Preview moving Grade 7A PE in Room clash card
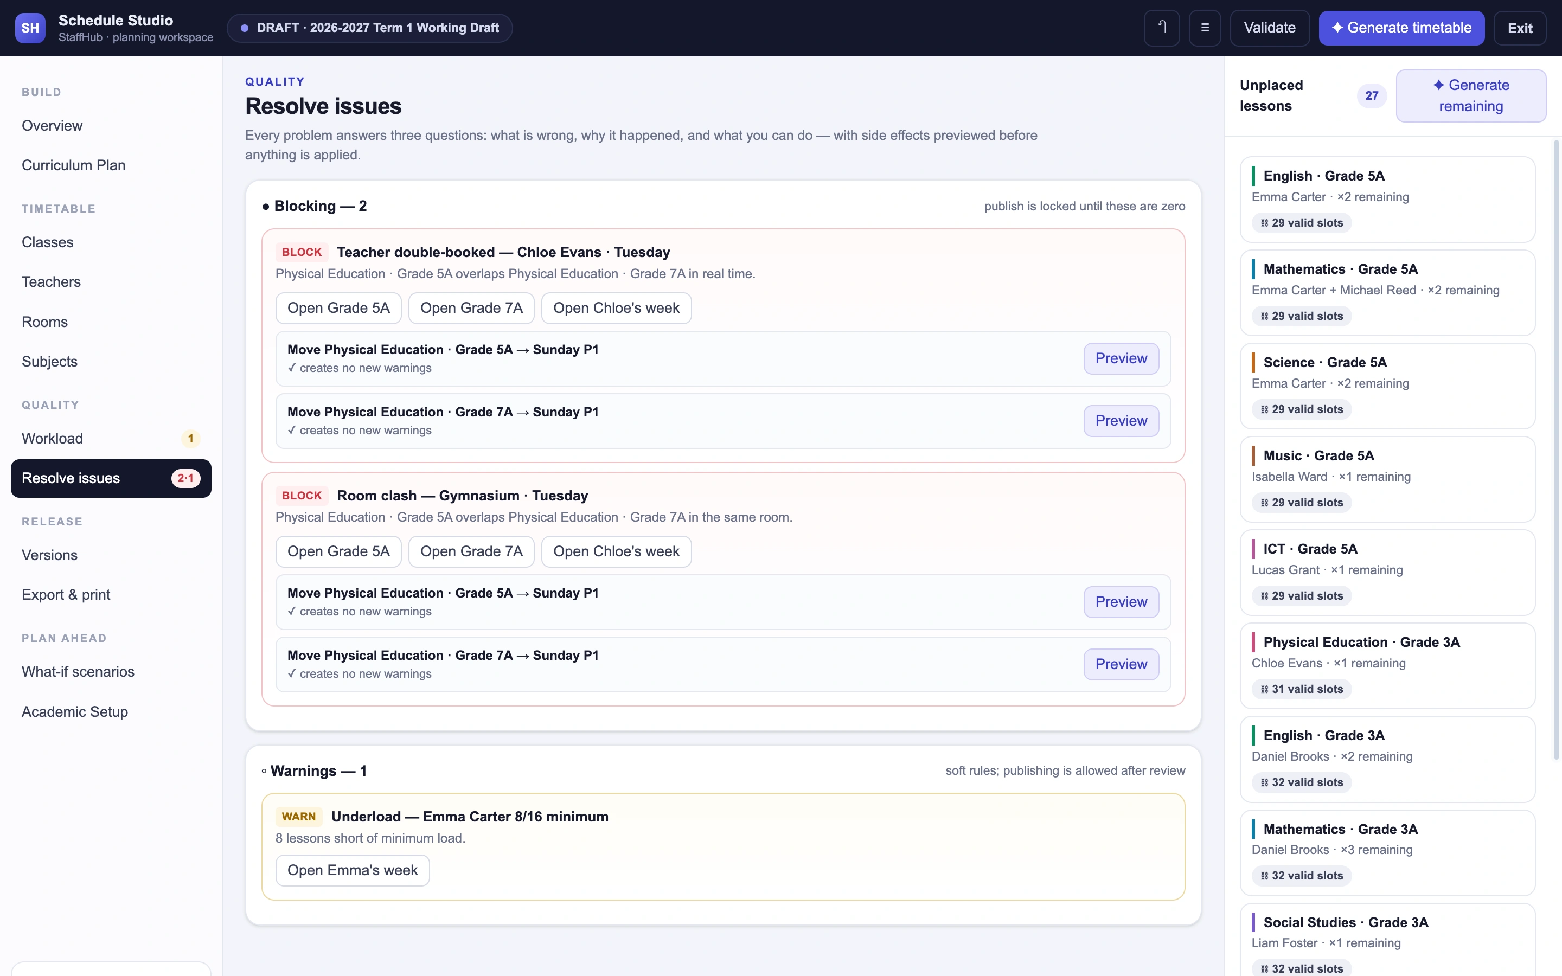This screenshot has width=1562, height=976. point(1121,664)
